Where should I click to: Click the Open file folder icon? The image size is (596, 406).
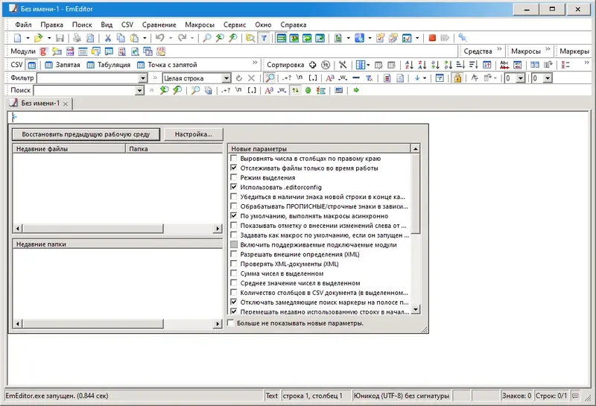pyautogui.click(x=38, y=38)
